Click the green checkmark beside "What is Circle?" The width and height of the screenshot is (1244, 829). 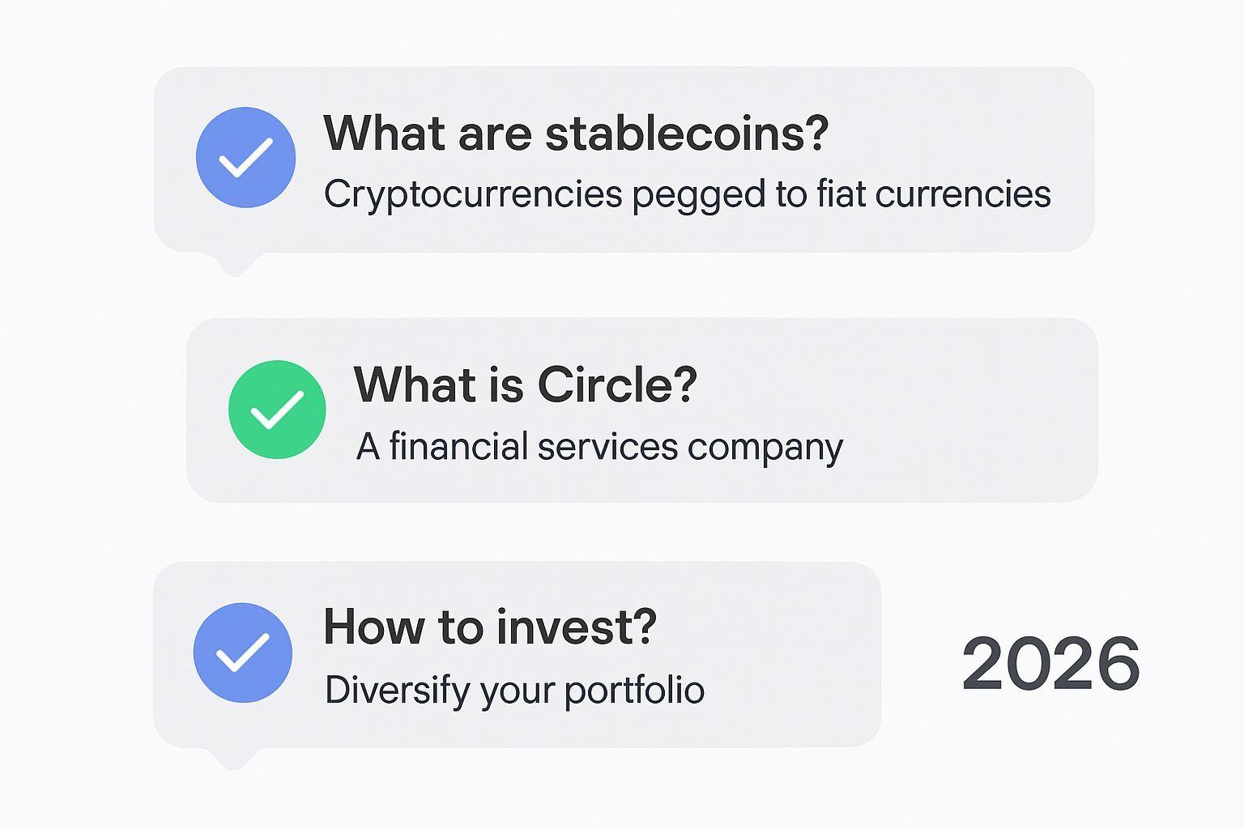point(277,410)
